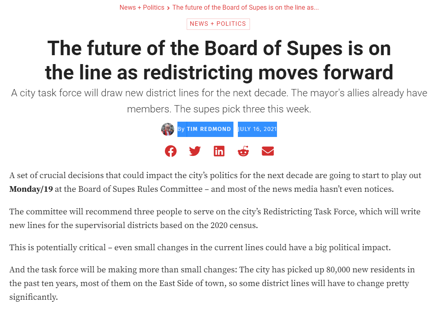This screenshot has width=431, height=309.
Task: Click the article headline about redistricting
Action: point(219,60)
